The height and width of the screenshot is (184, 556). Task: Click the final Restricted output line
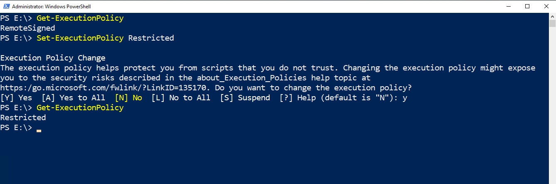click(x=23, y=118)
